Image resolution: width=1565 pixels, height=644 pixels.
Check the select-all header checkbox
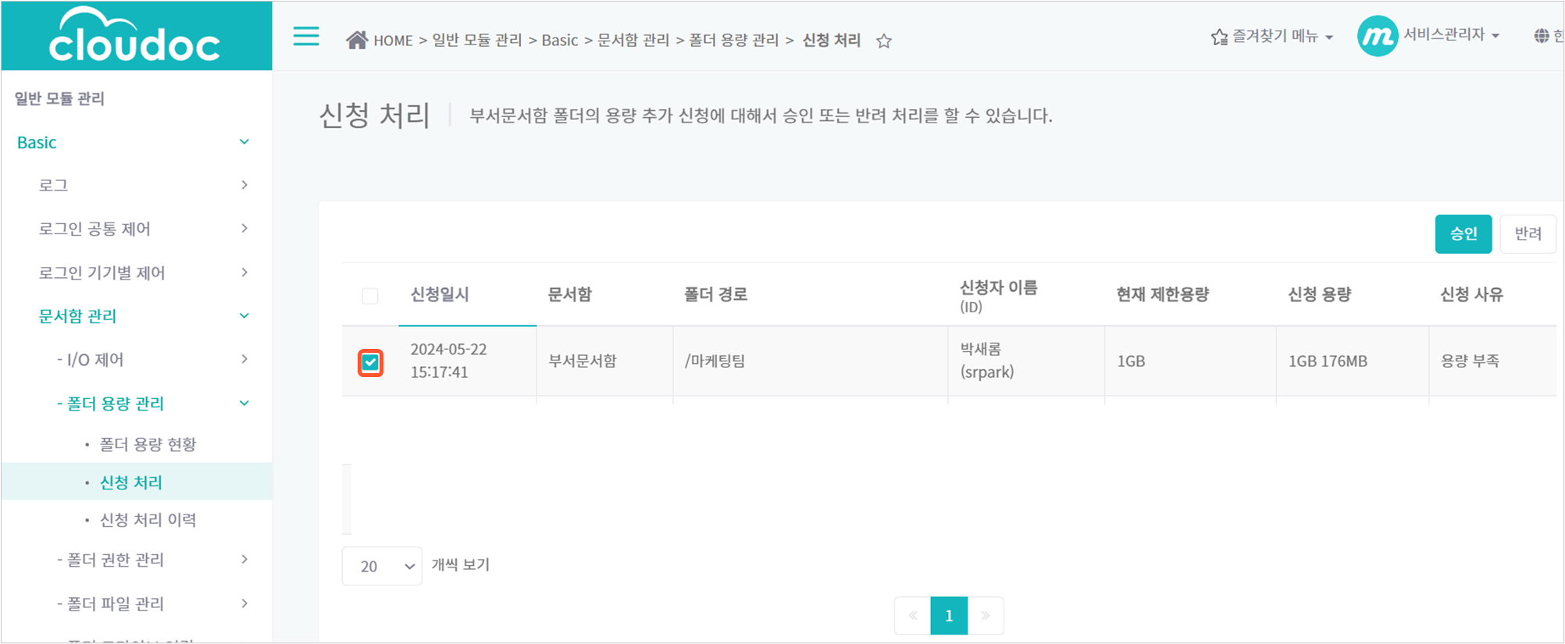(x=370, y=296)
